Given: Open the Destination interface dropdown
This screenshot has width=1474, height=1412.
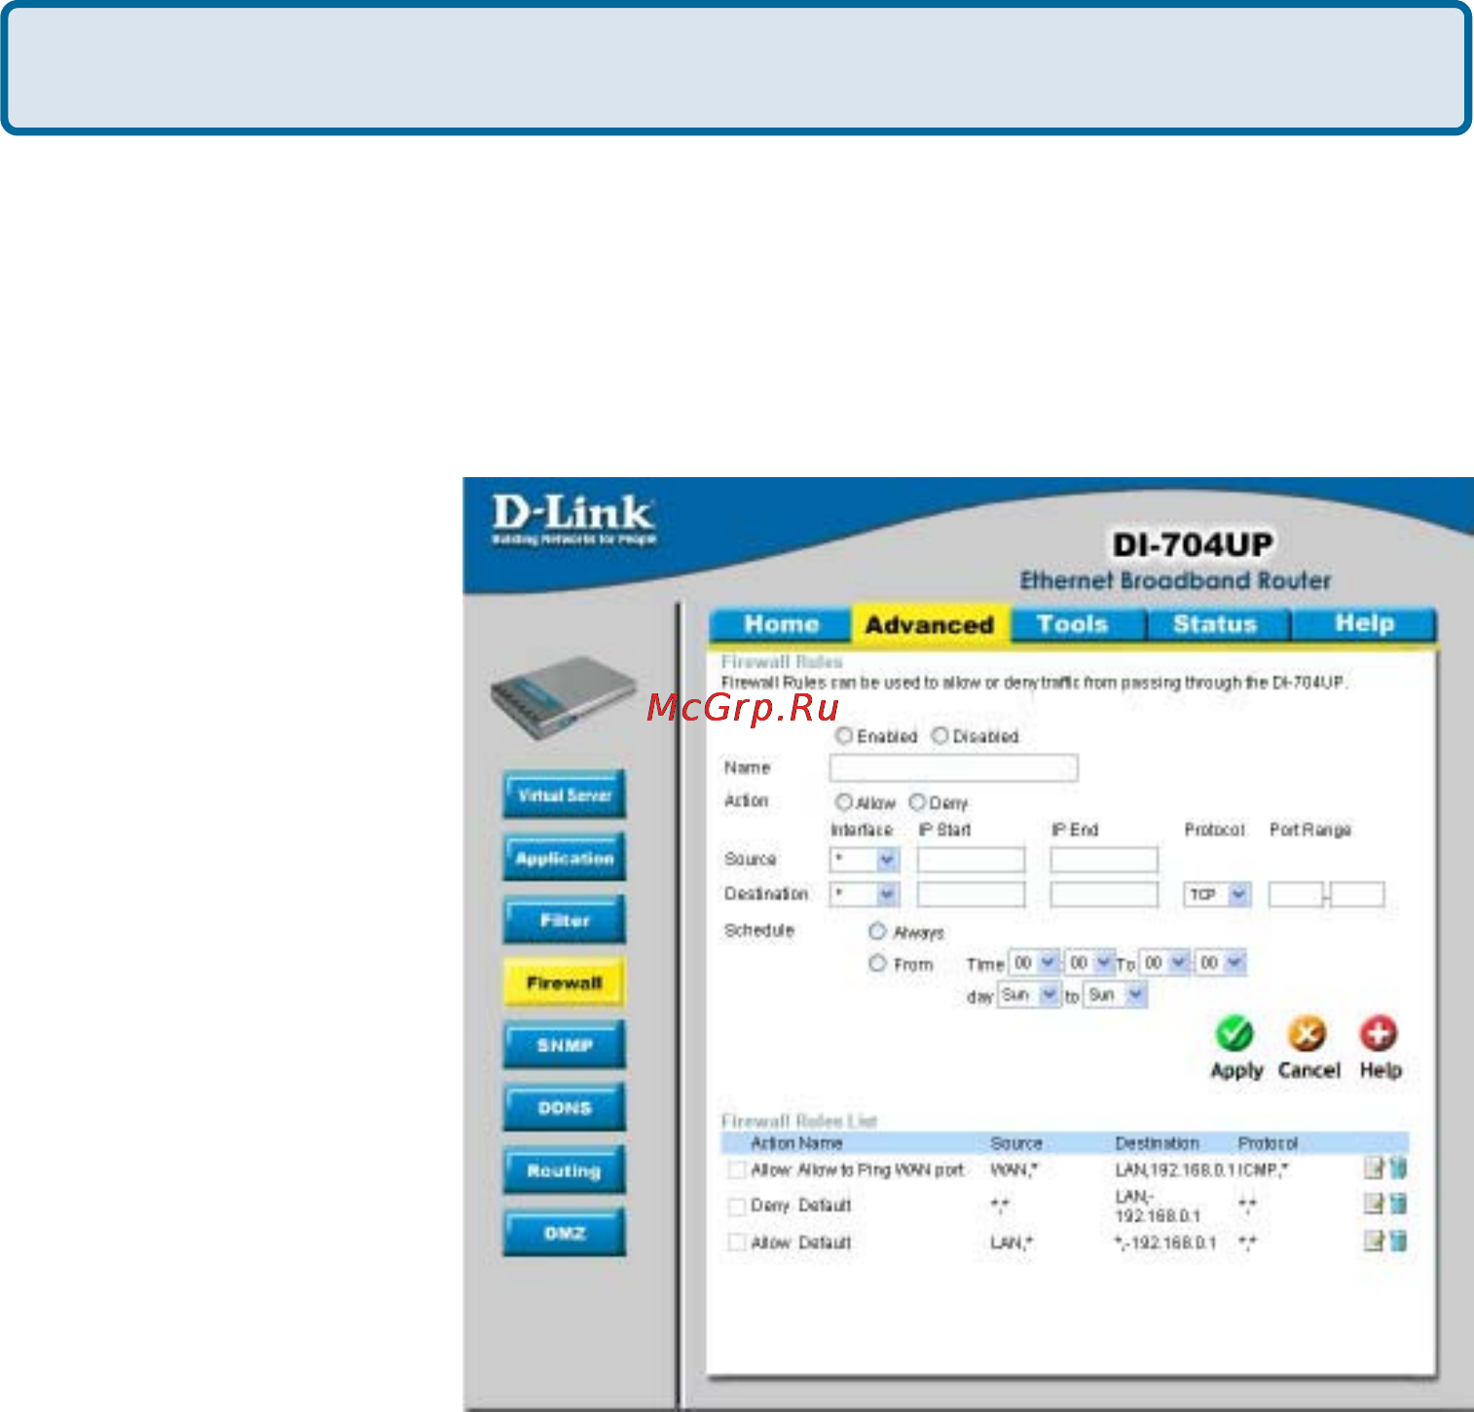Looking at the screenshot, I should click(x=865, y=894).
